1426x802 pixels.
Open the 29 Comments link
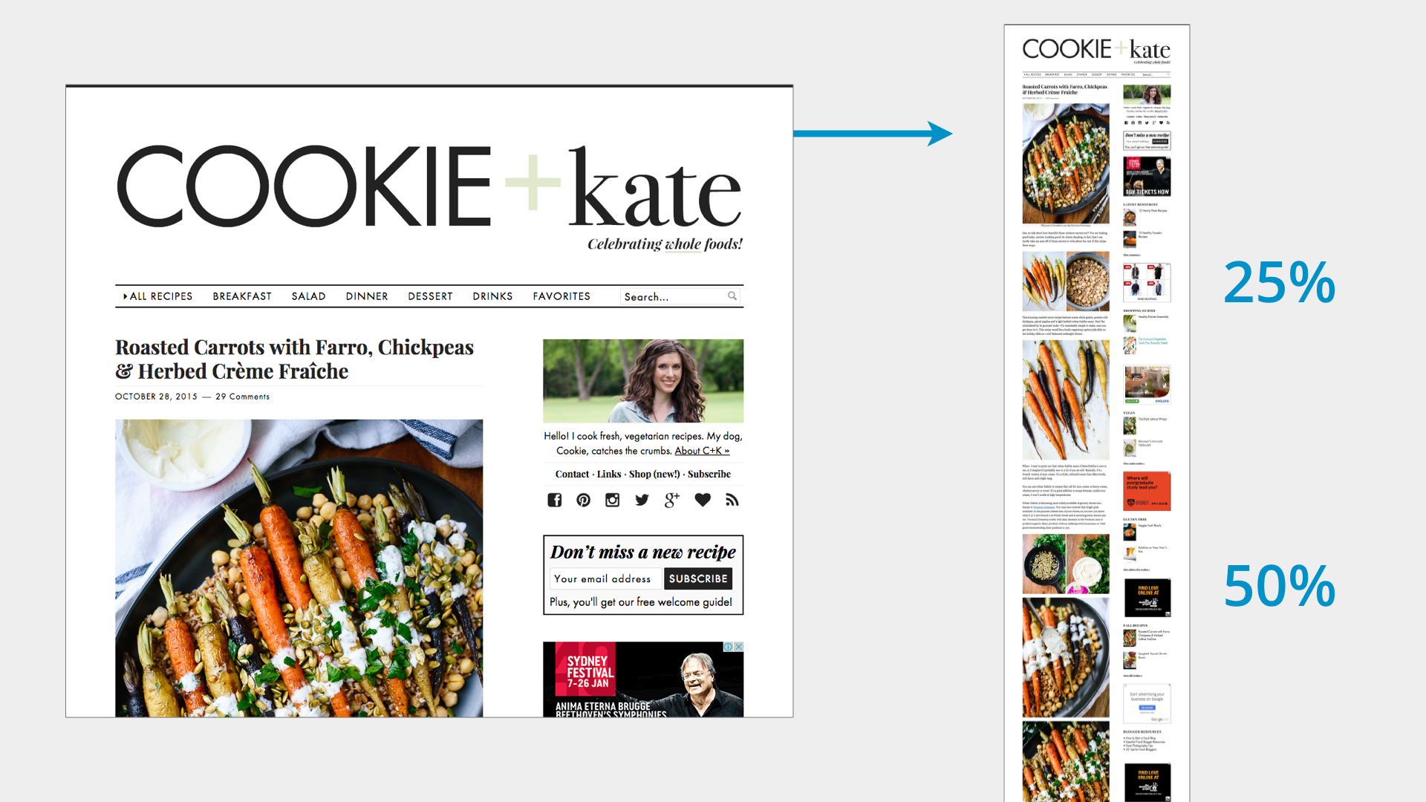(243, 397)
